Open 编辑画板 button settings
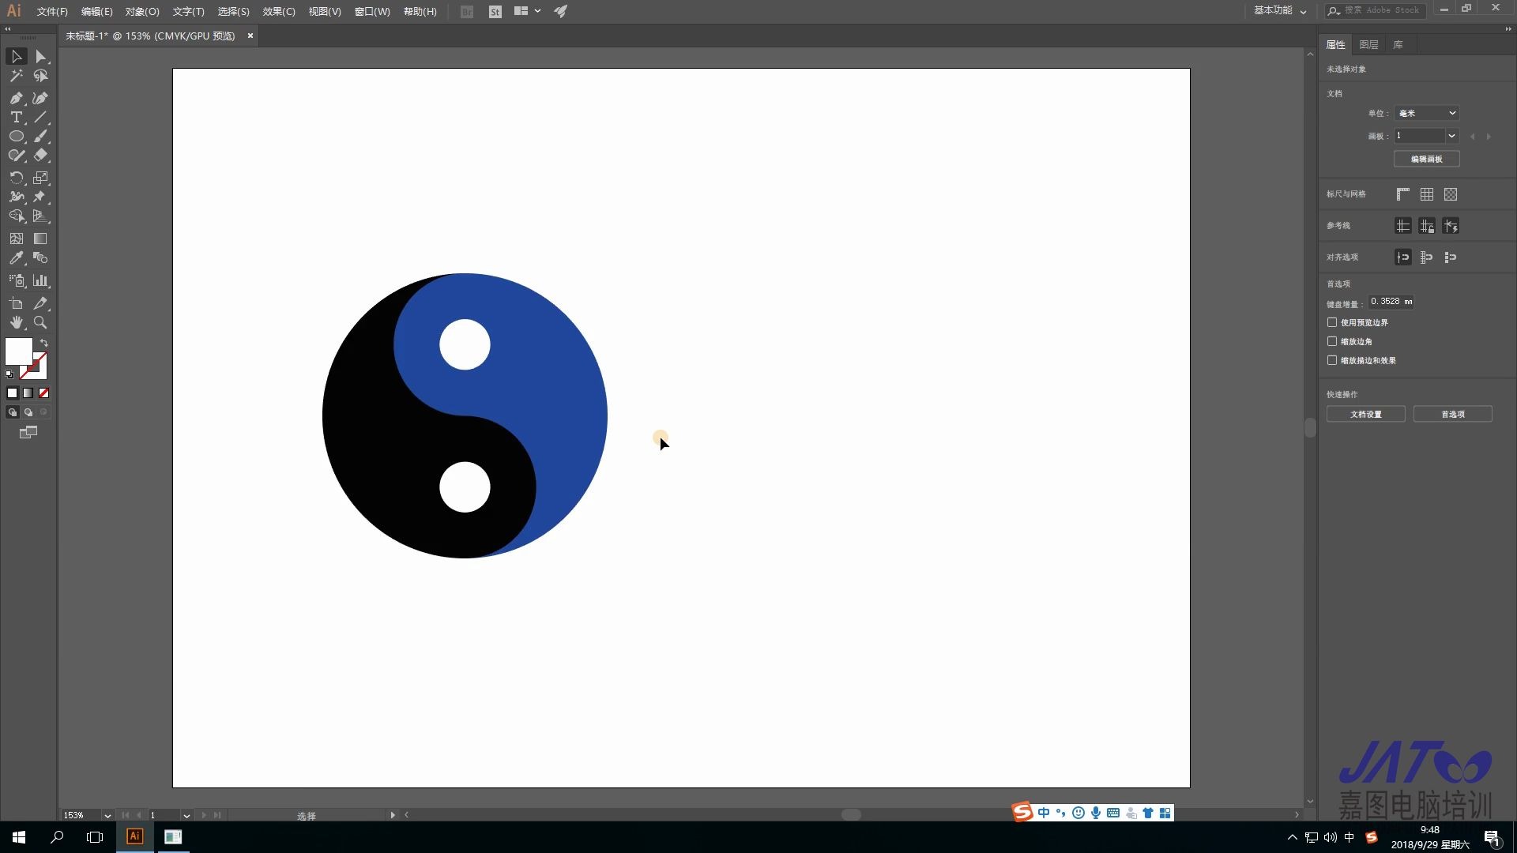This screenshot has height=853, width=1517. click(x=1425, y=158)
